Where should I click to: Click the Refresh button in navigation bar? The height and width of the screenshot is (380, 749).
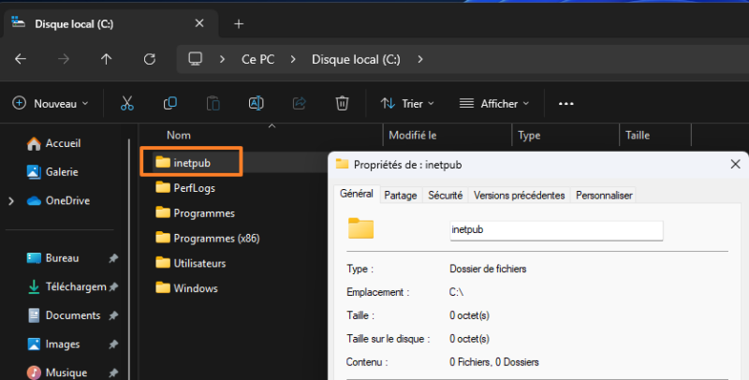(149, 59)
